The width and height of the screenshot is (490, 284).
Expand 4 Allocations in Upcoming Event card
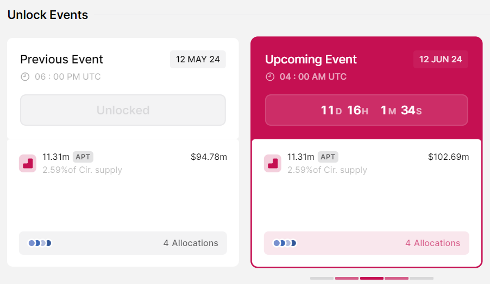[432, 243]
